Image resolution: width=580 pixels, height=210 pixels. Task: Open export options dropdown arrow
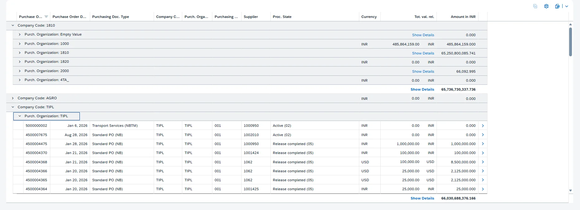point(567,6)
